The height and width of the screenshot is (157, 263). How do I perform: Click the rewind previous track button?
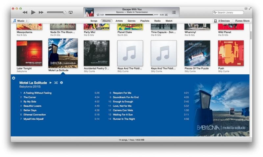click(25, 13)
